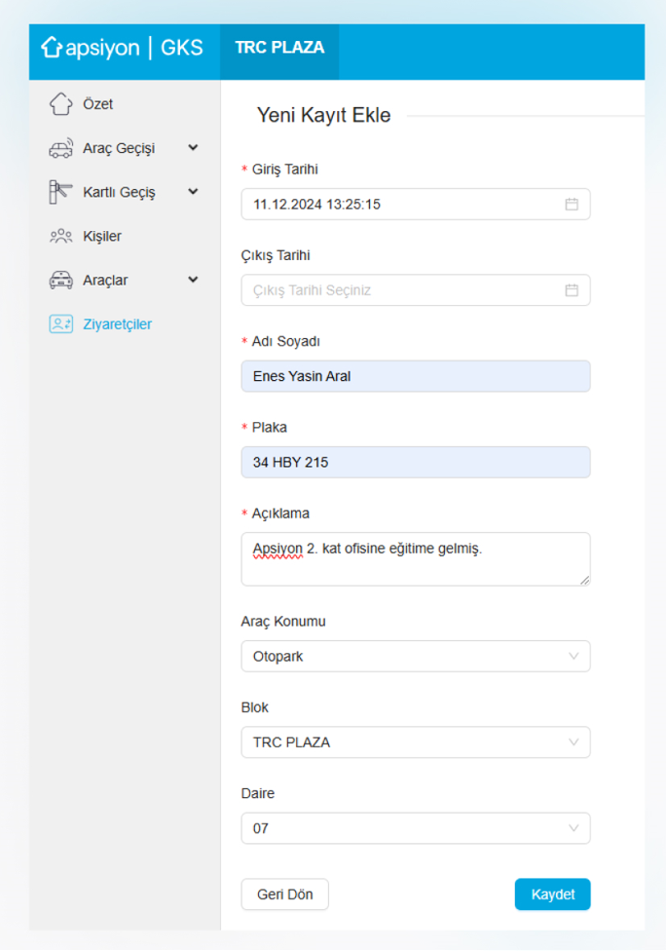Image resolution: width=666 pixels, height=951 pixels.
Task: Click the Giriş Tarihi label
Action: pyautogui.click(x=285, y=170)
